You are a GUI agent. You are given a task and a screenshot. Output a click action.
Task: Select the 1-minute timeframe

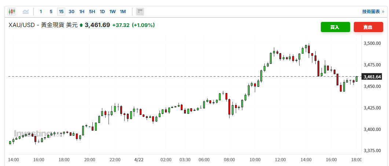click(41, 12)
